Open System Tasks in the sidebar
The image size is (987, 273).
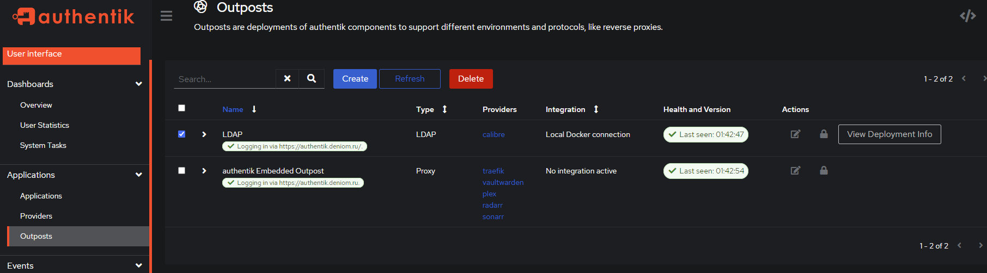pos(43,145)
